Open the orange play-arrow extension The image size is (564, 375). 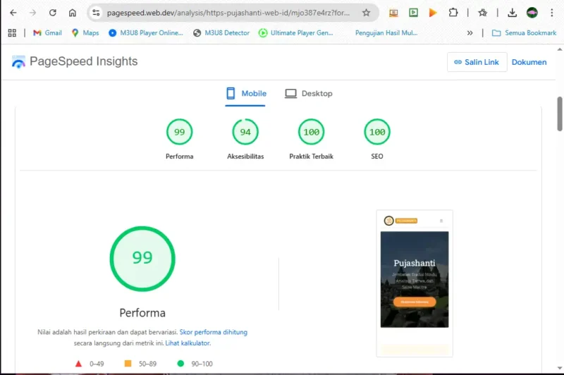[433, 13]
